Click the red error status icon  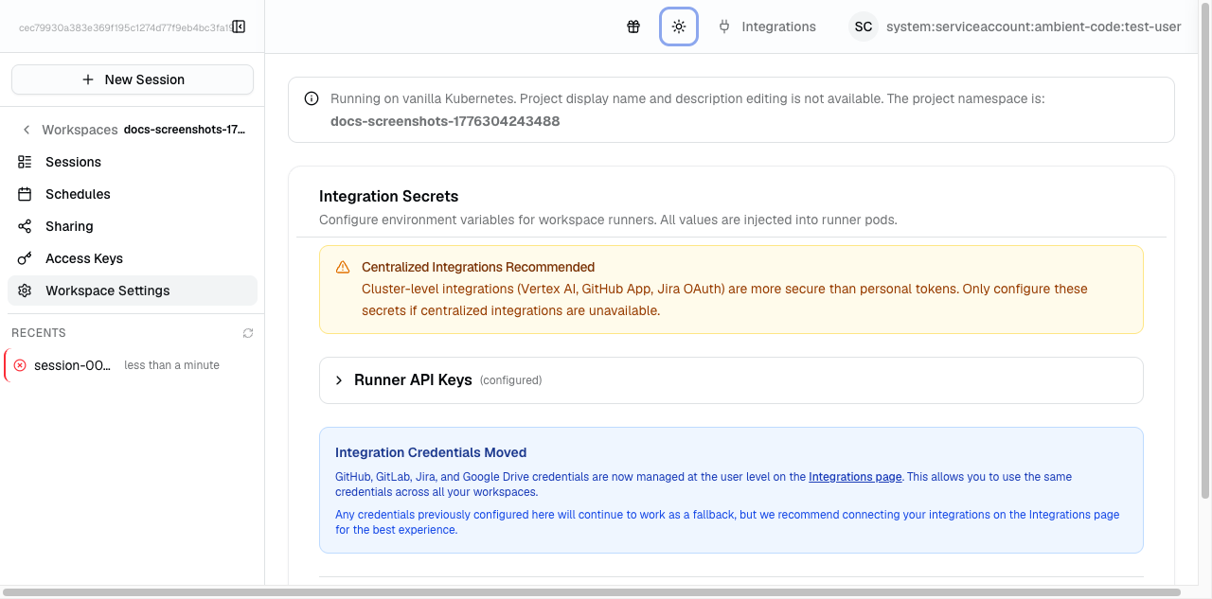click(20, 365)
